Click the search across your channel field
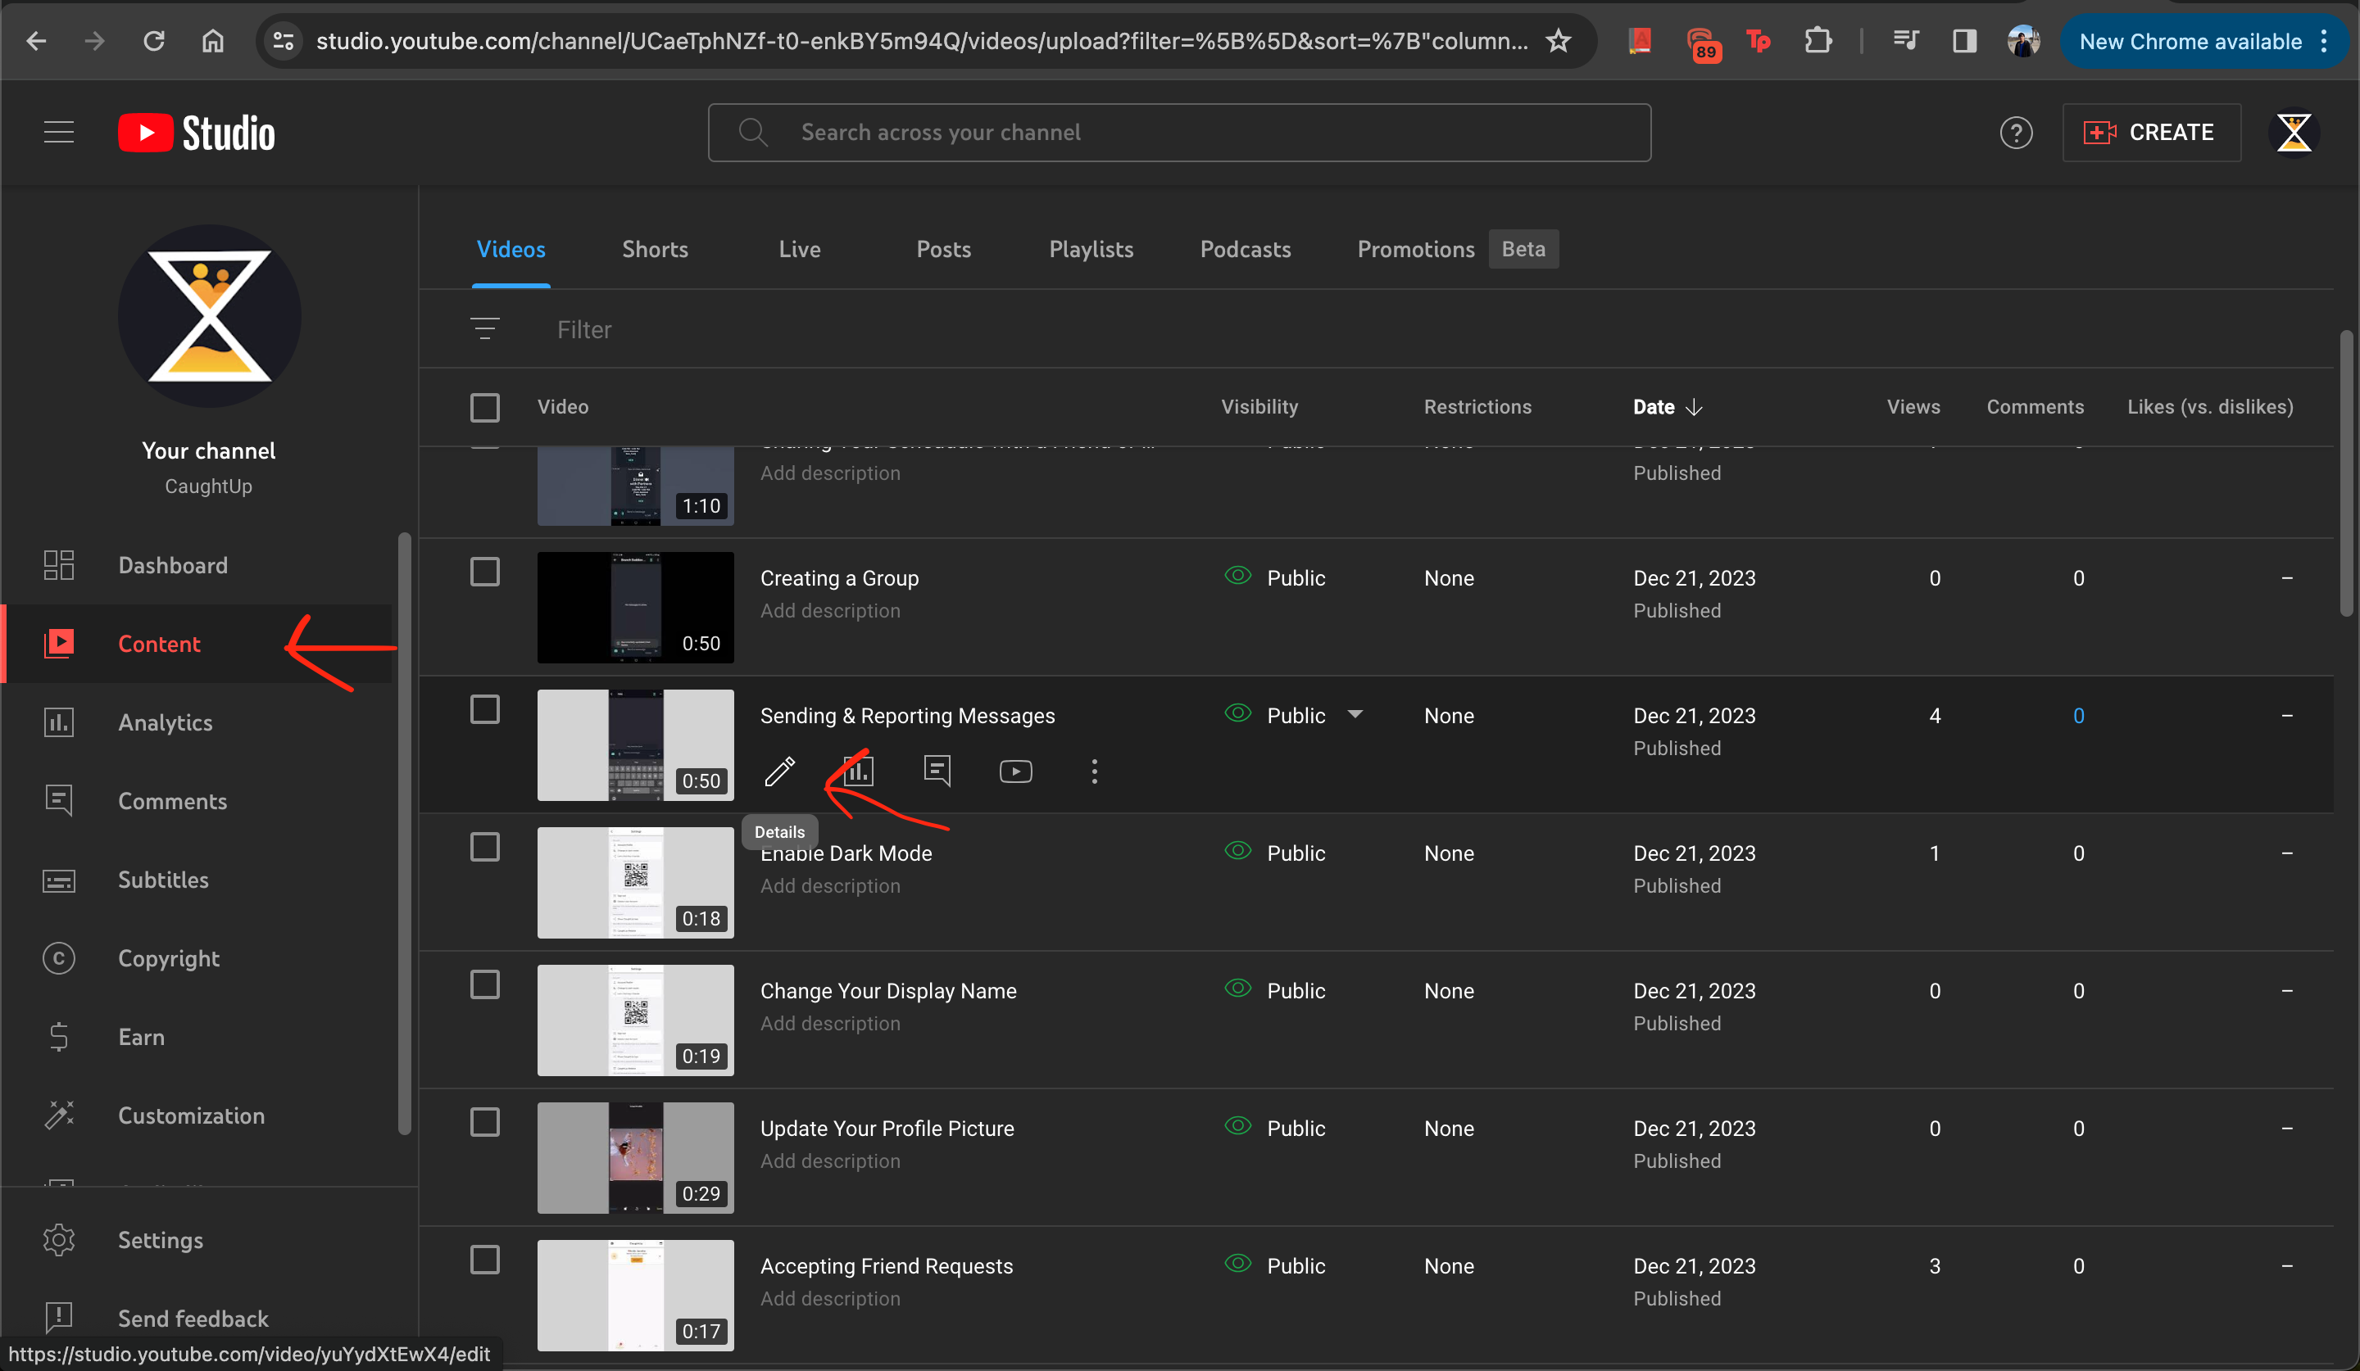This screenshot has height=1371, width=2360. (x=1178, y=133)
